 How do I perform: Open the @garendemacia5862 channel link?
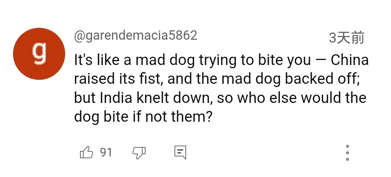click(136, 36)
